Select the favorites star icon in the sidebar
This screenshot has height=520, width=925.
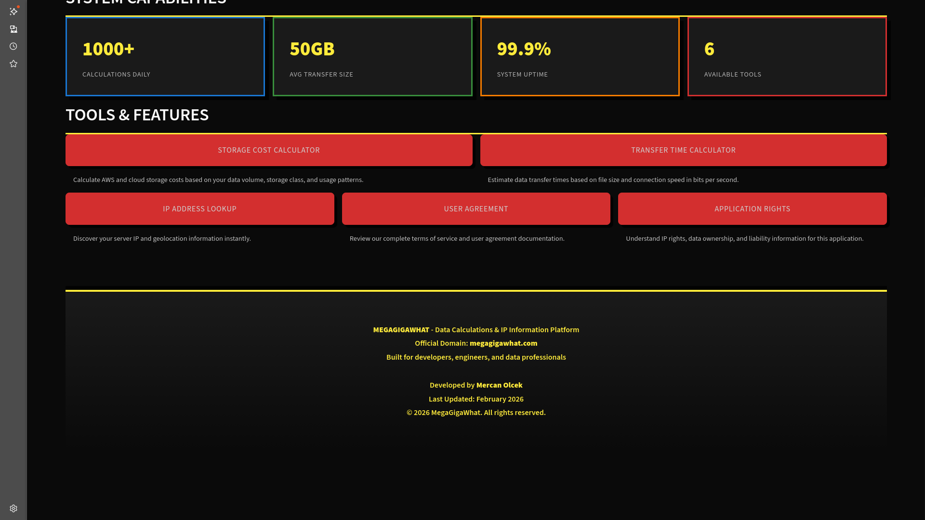tap(13, 63)
